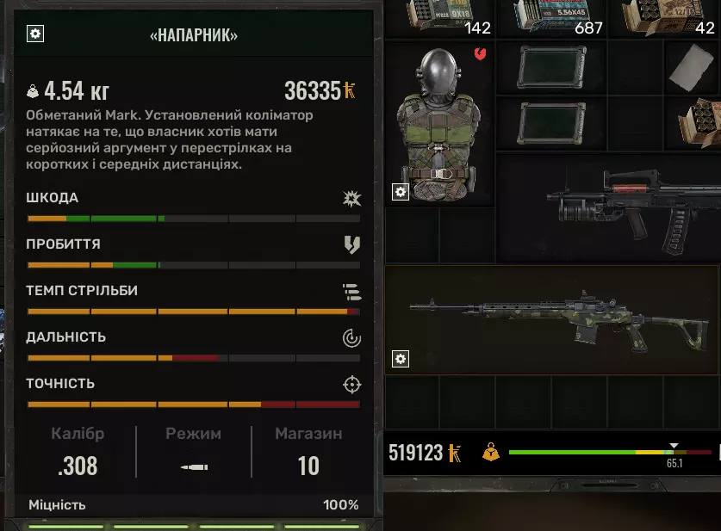
Task: Select the 5.56x45 ammo stack of 687
Action: 552,19
